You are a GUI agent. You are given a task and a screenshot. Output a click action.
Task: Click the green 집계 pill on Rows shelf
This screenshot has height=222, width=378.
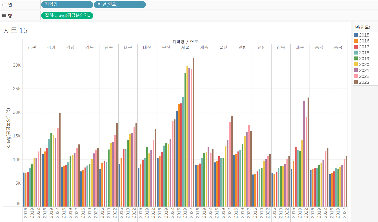67,15
